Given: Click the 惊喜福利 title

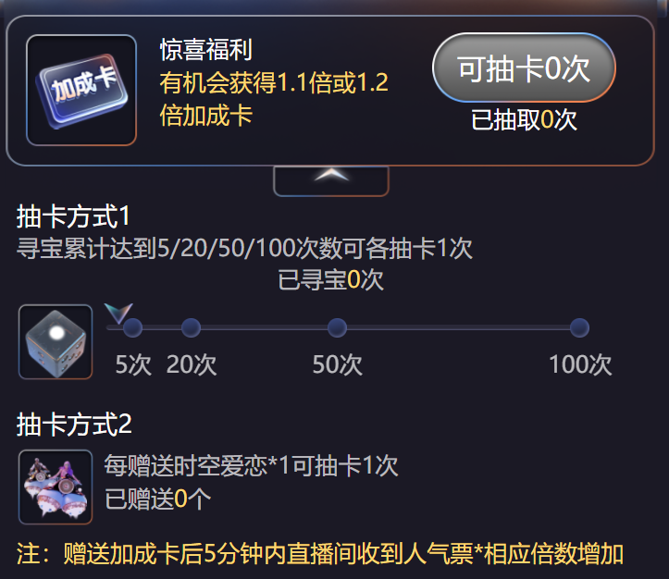Looking at the screenshot, I should tap(206, 49).
